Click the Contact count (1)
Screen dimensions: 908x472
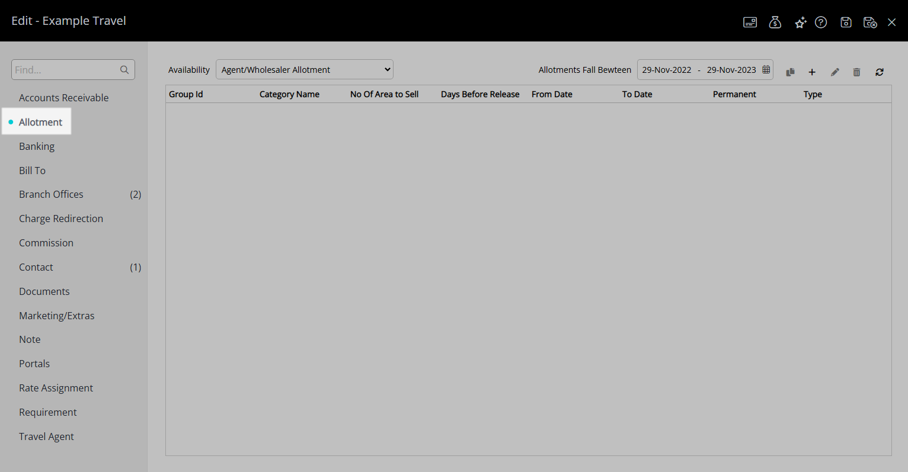pos(136,267)
